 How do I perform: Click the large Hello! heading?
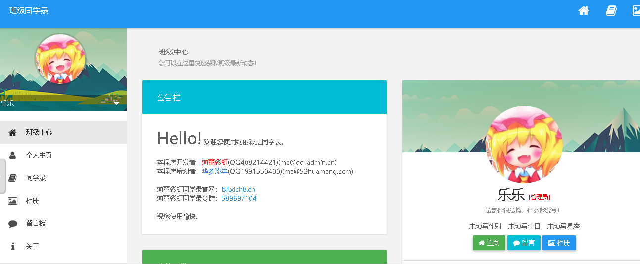coord(179,138)
